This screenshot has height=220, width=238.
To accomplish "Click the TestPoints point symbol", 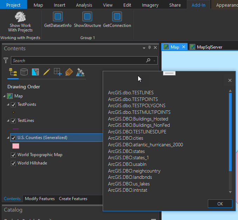I will tap(13, 112).
